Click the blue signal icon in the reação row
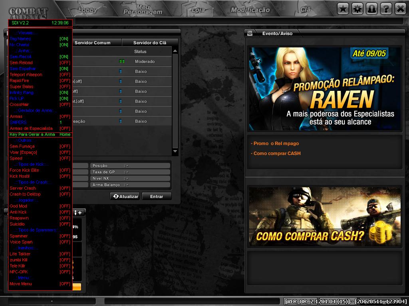Screen dimensions: 409x306 (x=120, y=121)
